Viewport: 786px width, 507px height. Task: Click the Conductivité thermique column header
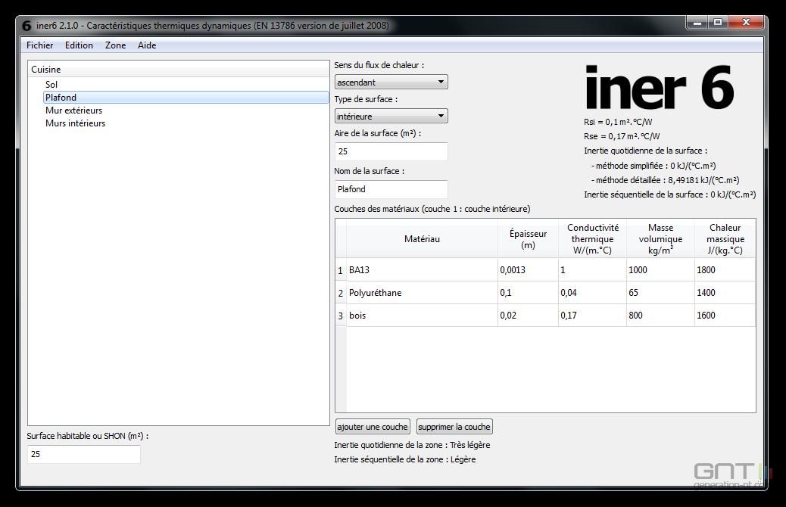click(x=592, y=239)
